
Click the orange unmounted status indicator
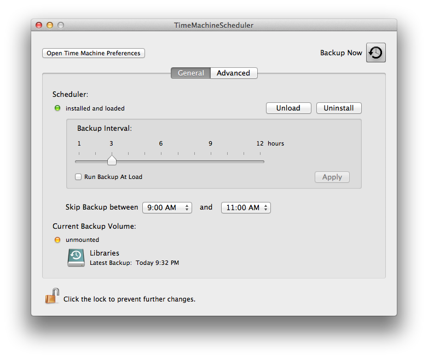[57, 240]
